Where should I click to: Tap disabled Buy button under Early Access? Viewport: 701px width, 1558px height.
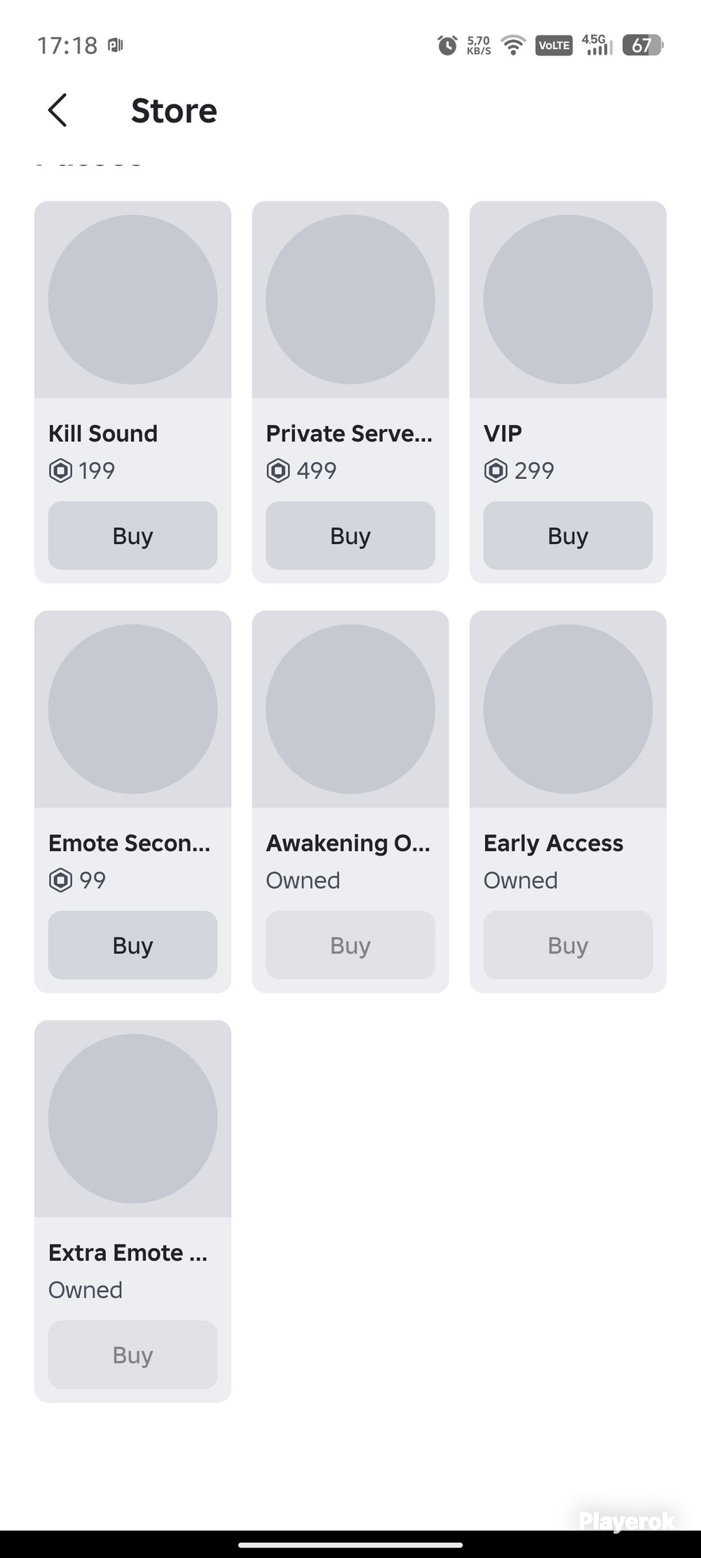click(x=568, y=945)
